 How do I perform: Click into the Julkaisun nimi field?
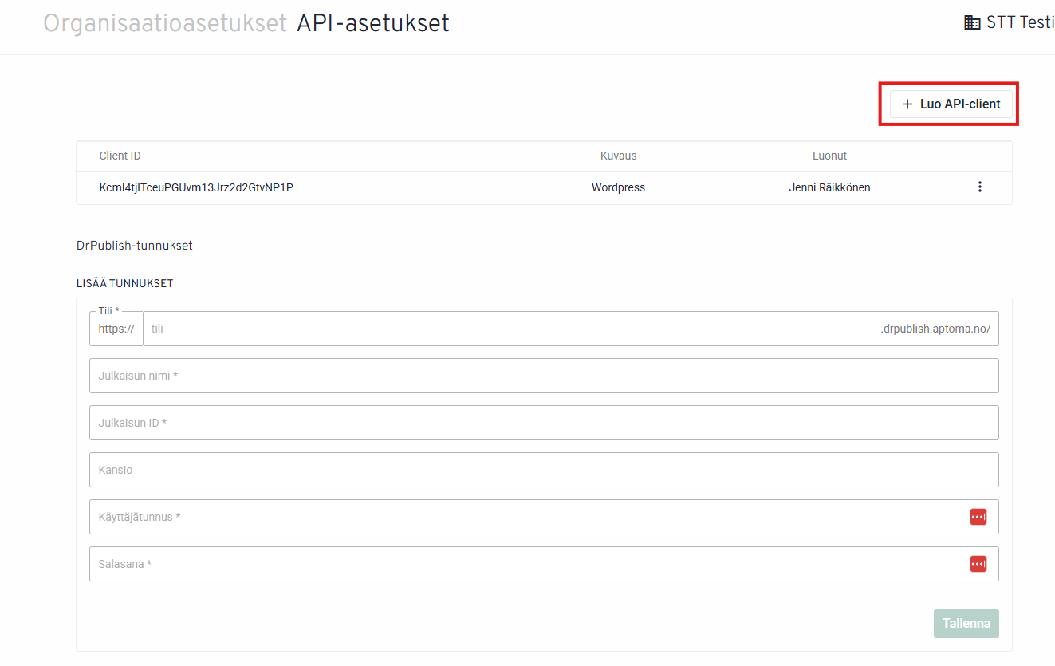(x=542, y=376)
